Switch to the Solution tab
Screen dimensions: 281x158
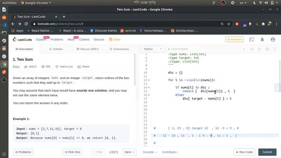(x=56, y=49)
